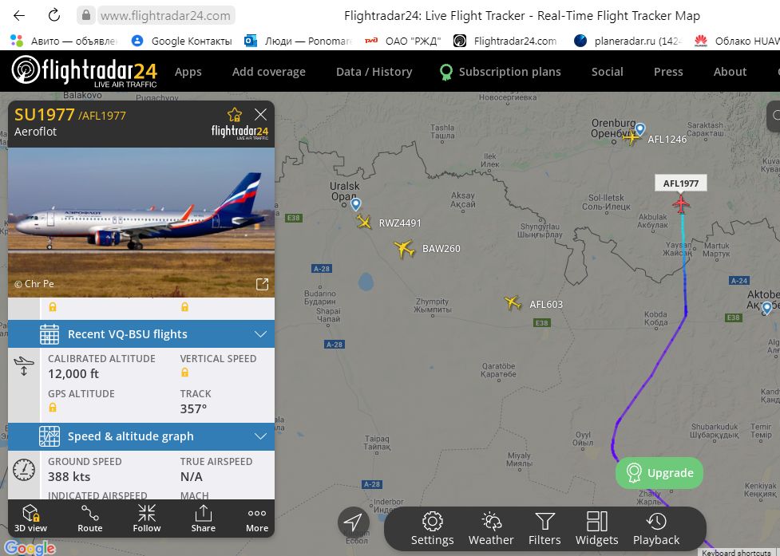Open the Weather layer options
Screen dimensions: 780x556
[491, 529]
